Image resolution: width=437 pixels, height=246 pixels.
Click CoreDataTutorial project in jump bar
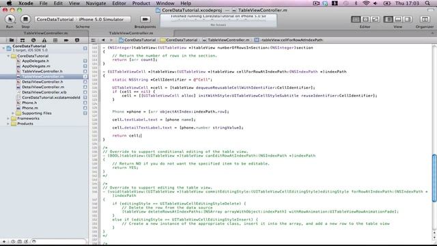point(137,40)
